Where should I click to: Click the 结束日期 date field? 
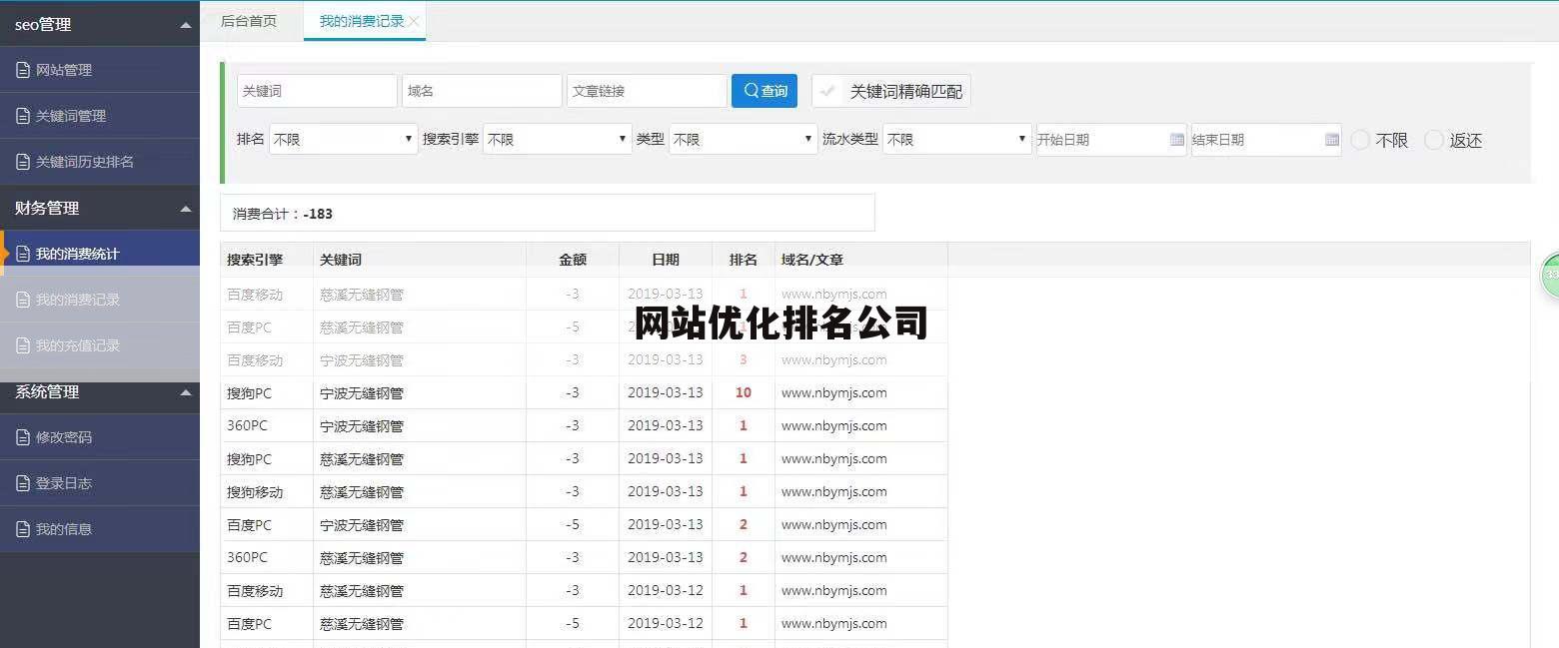coord(1266,140)
